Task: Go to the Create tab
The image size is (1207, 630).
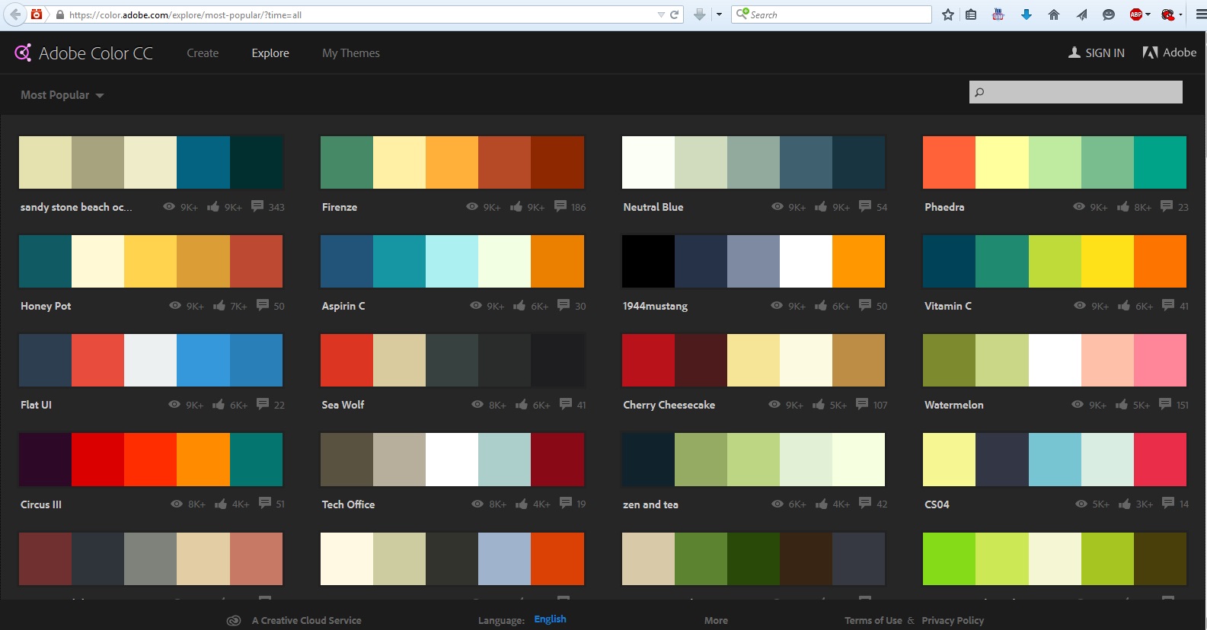Action: tap(203, 53)
